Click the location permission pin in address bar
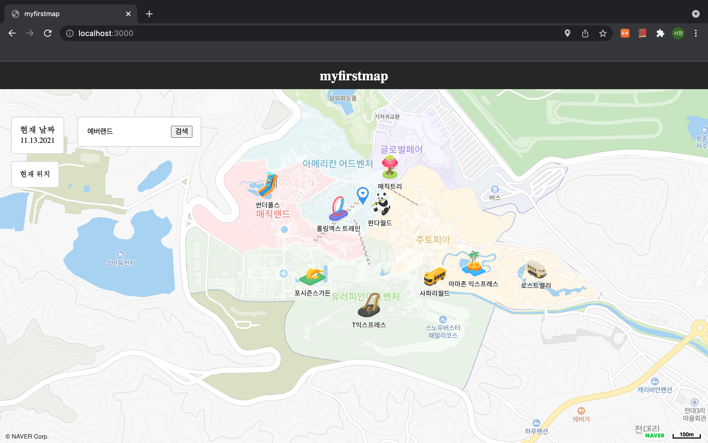 [x=567, y=33]
